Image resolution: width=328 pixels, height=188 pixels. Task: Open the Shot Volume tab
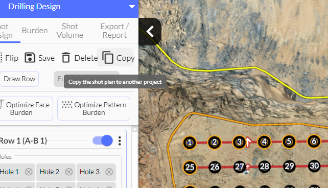point(70,31)
